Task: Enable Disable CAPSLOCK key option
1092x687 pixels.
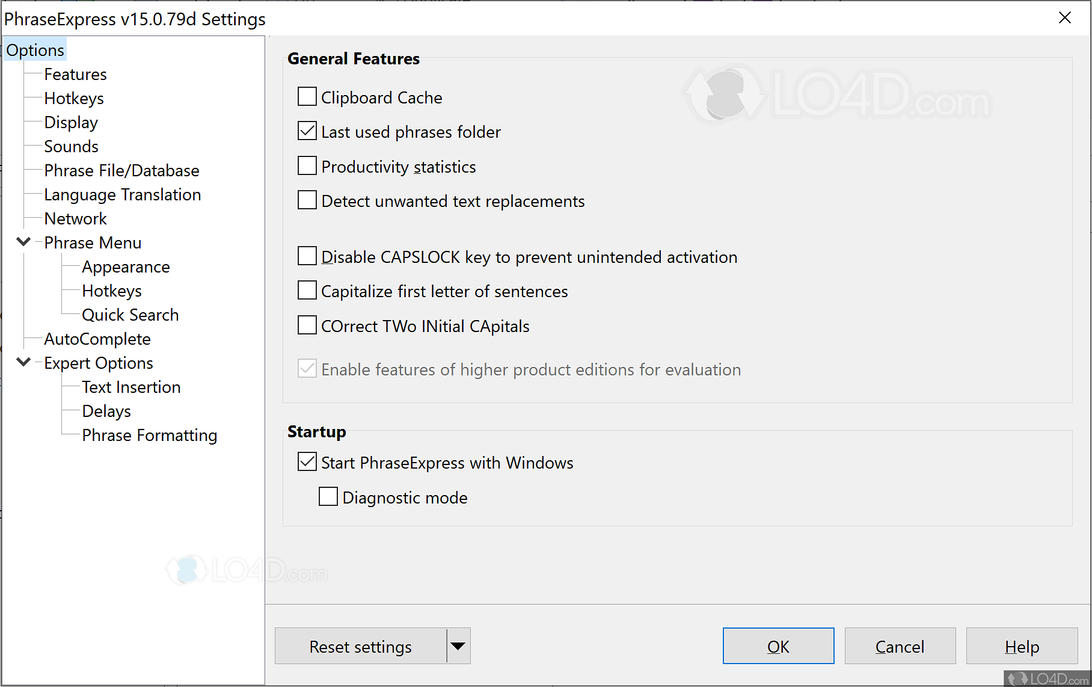Action: tap(307, 256)
